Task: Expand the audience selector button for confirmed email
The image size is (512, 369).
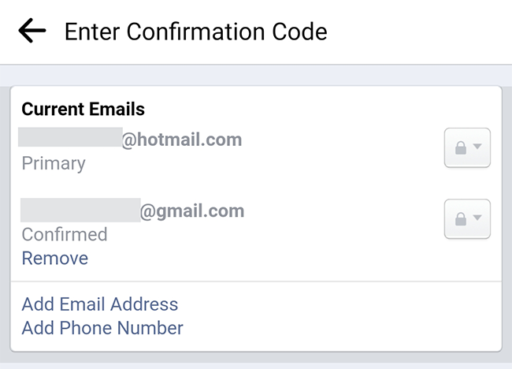Action: coord(467,219)
